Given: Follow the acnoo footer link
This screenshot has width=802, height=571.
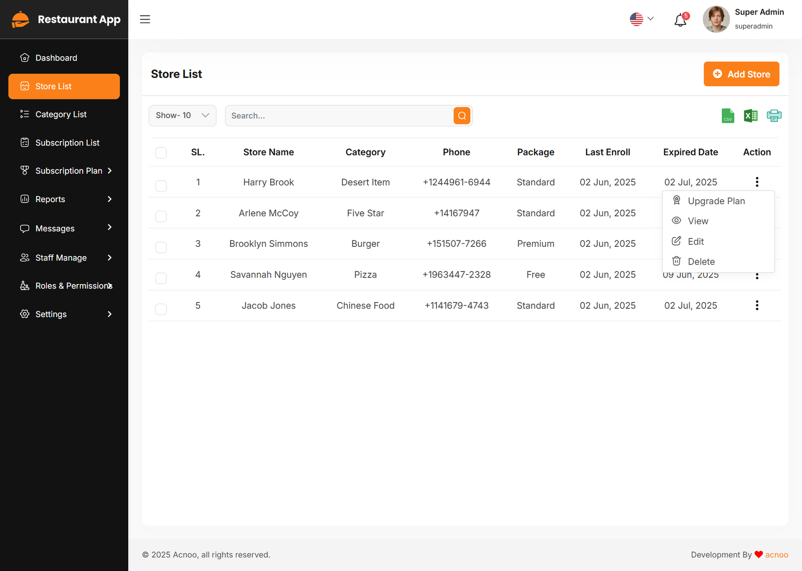Looking at the screenshot, I should point(776,555).
